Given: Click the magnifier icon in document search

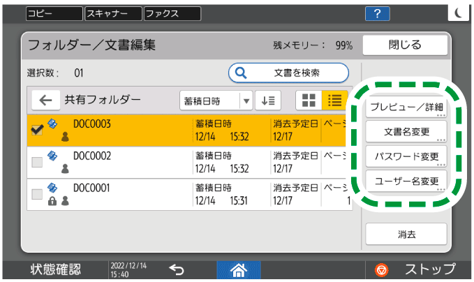Looking at the screenshot, I should pyautogui.click(x=241, y=73).
